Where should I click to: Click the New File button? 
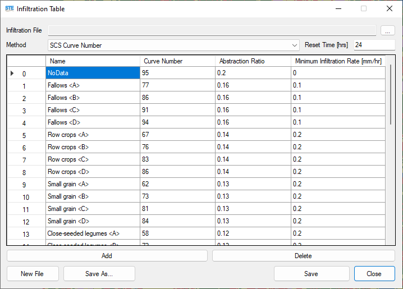pyautogui.click(x=33, y=274)
